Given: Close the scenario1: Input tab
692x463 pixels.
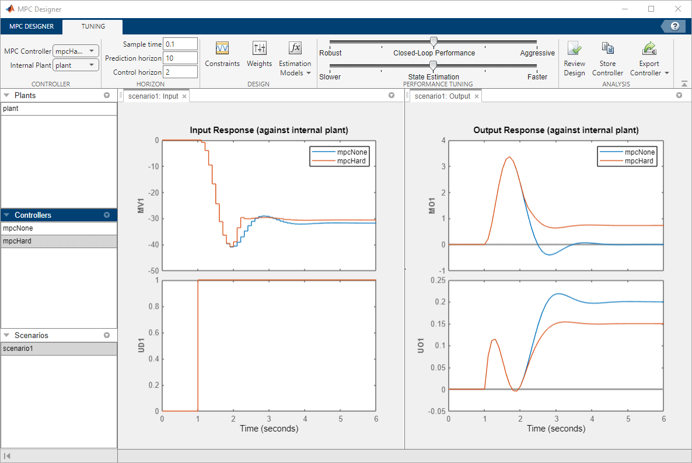Looking at the screenshot, I should 184,96.
